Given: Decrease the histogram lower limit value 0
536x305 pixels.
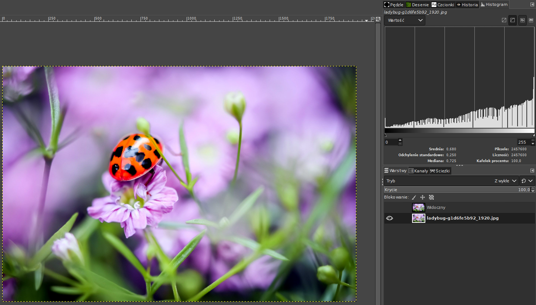Looking at the screenshot, I should click(400, 144).
